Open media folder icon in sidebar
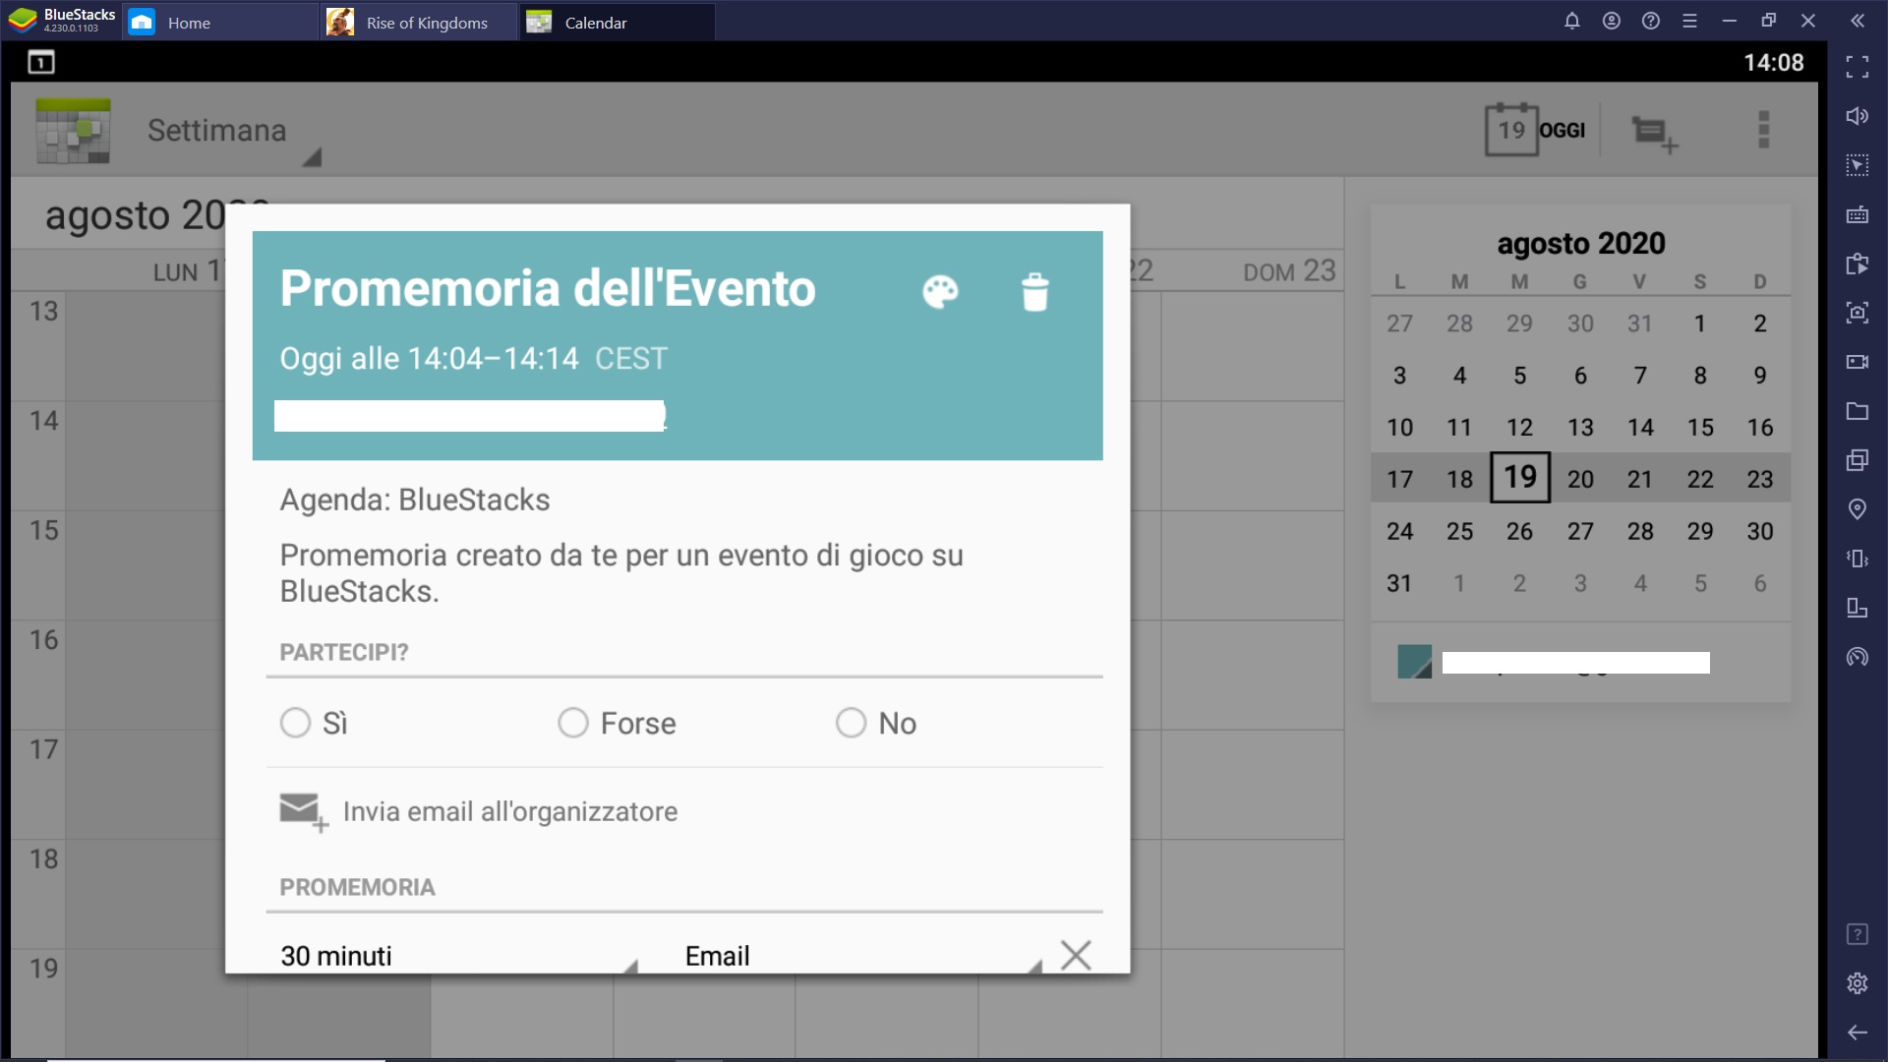Viewport: 1888px width, 1062px height. pyautogui.click(x=1858, y=411)
